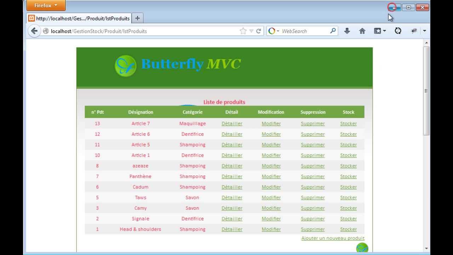Click the Butterfly MVC title text
Viewport: 453px width, 255px height.
191,64
